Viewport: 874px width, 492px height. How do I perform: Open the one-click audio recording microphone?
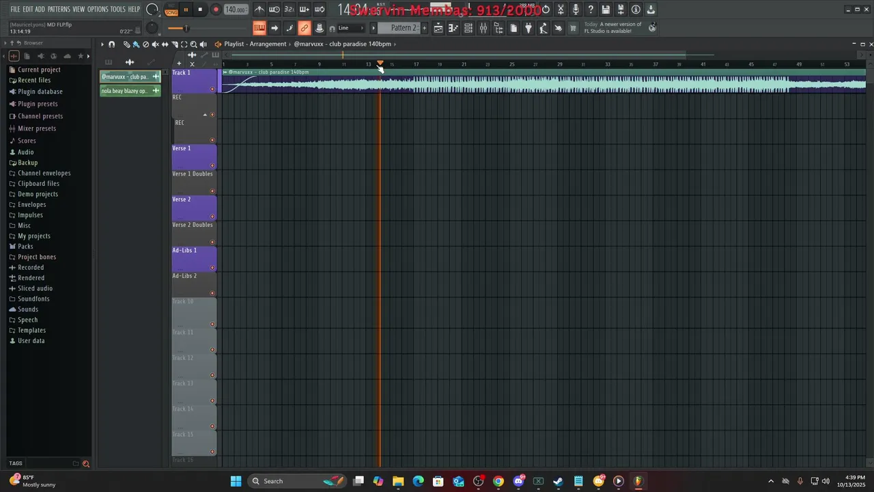(x=576, y=10)
